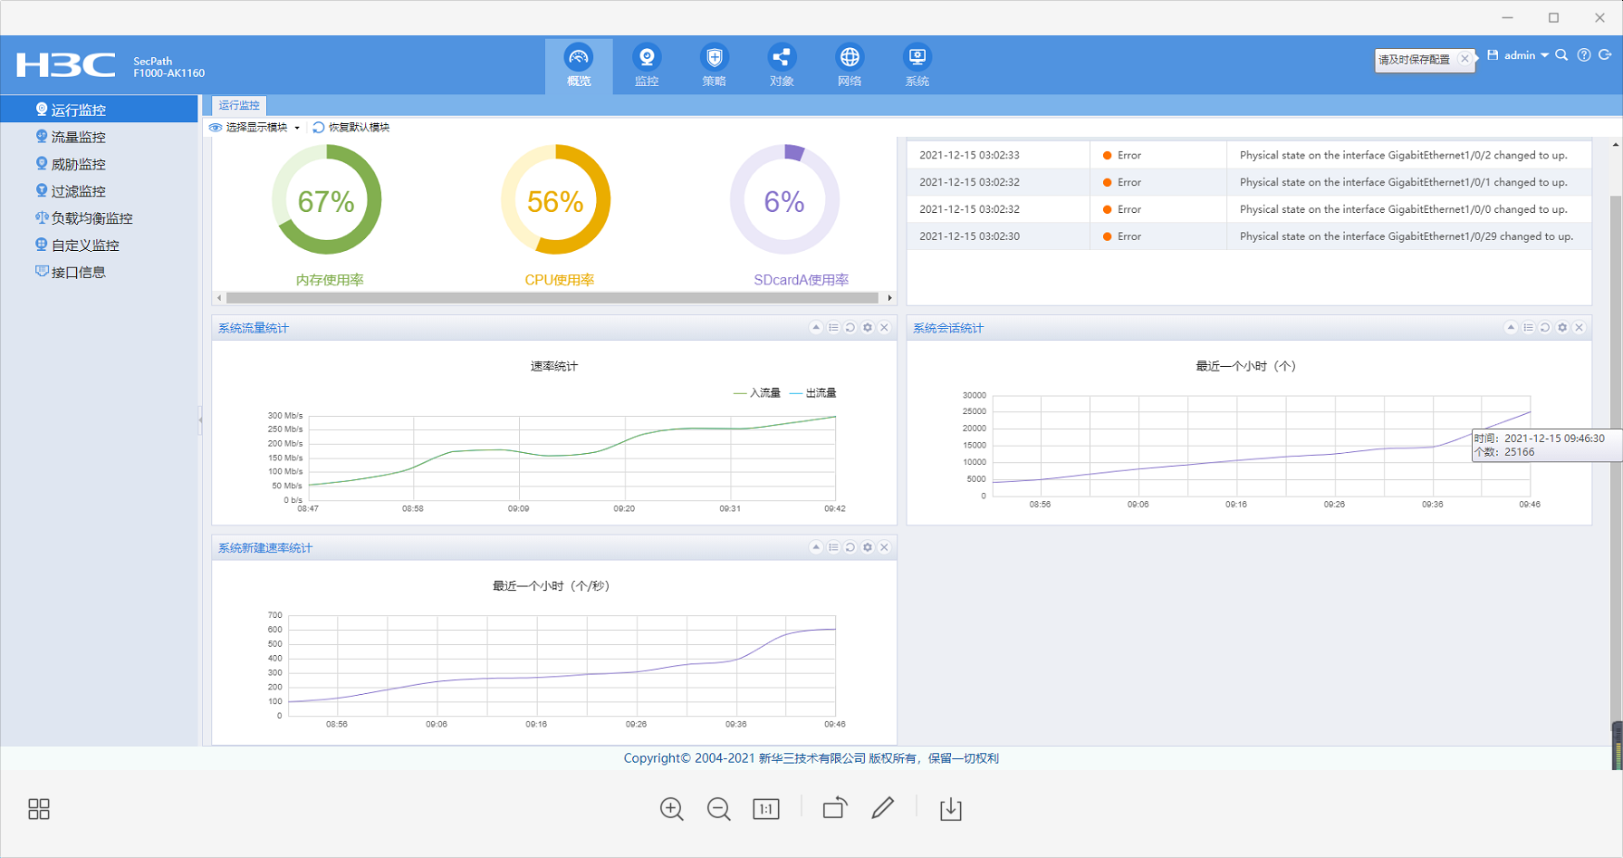
Task: Switch to the 策略 top navigation tab
Action: 714,66
